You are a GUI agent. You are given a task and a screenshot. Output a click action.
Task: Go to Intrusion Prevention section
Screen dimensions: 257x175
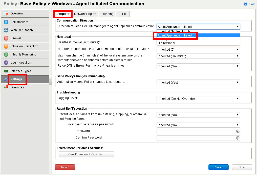(x=25, y=46)
